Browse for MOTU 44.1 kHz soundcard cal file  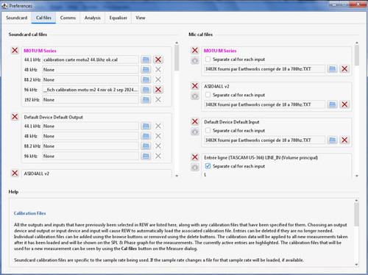pos(146,60)
